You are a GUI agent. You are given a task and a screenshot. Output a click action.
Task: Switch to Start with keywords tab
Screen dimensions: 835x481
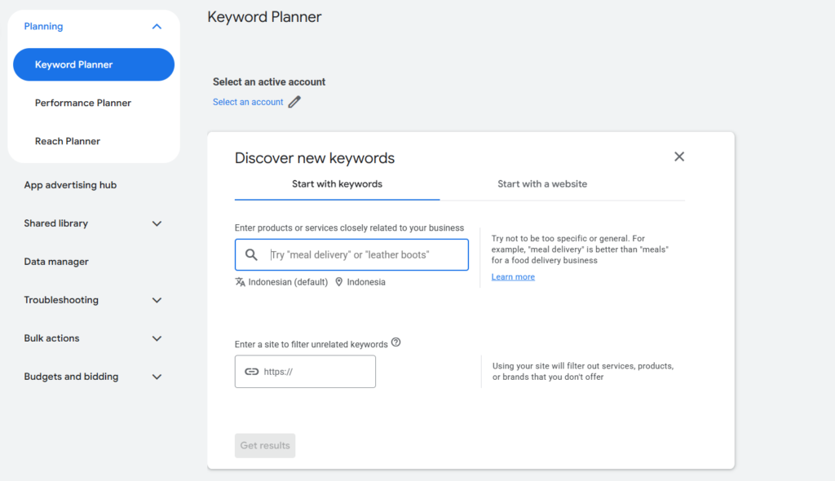point(337,184)
